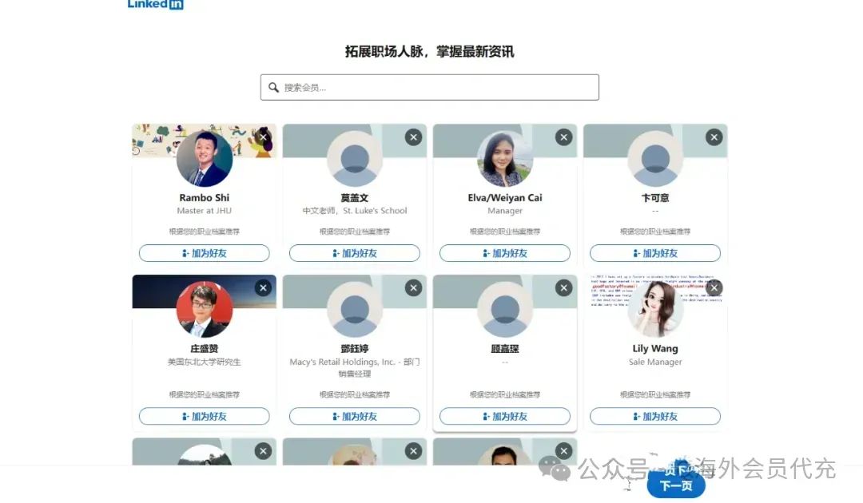Viewport: 863px width, 503px height.
Task: Dismiss the 莫盖文 suggestion card
Action: click(413, 137)
